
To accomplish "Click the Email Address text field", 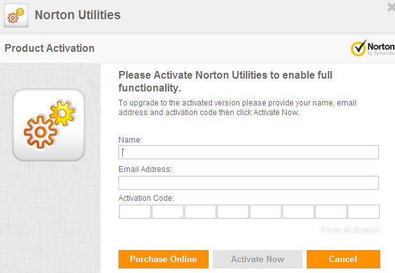I will click(248, 183).
